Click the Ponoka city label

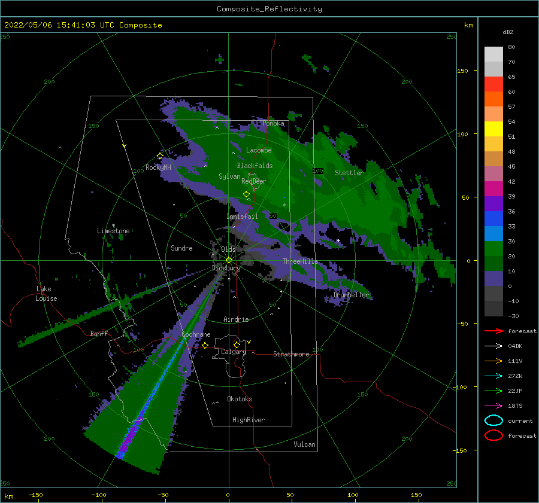[273, 124]
